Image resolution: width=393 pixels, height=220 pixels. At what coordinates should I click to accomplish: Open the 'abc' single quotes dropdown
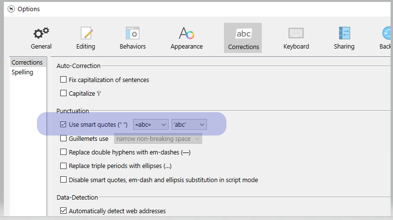189,124
